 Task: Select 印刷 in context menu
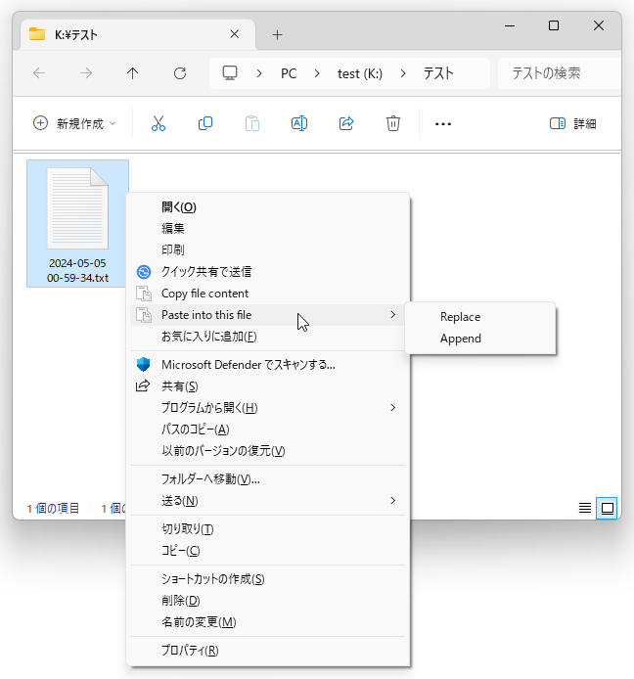[268, 250]
